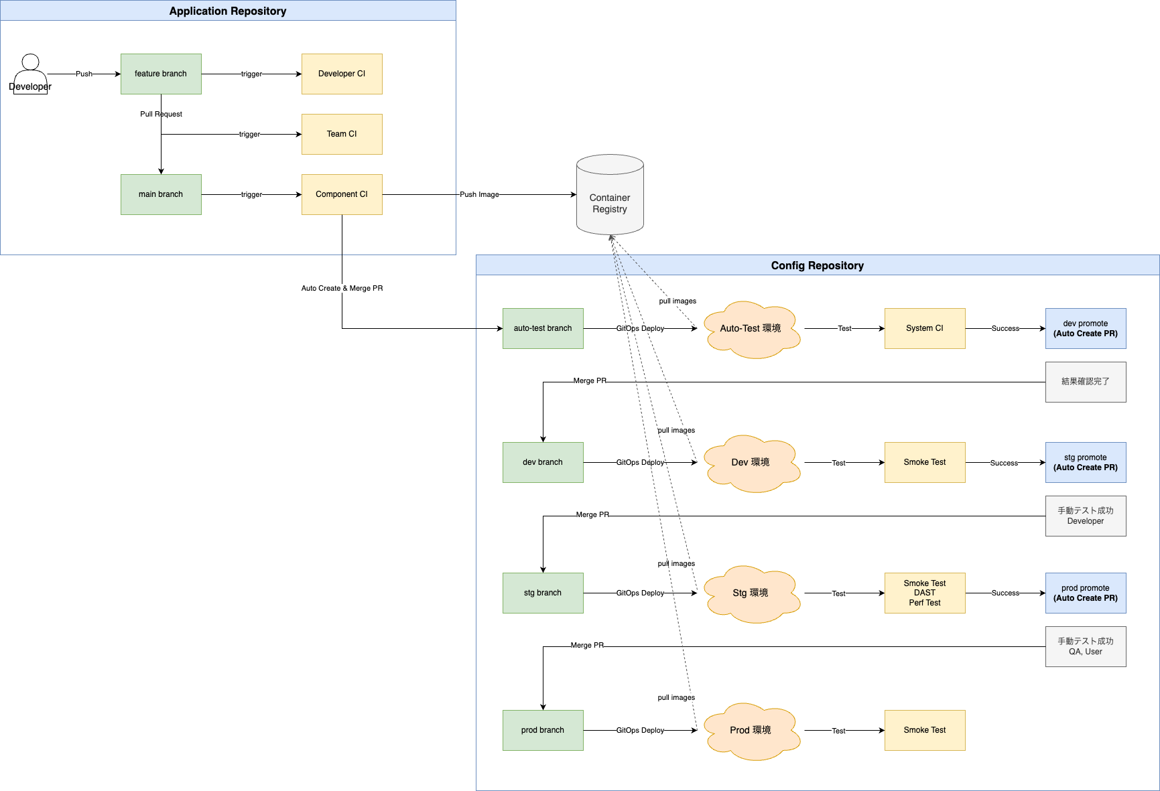This screenshot has width=1160, height=791.
Task: Click GitOps Deploy label after stg branch
Action: point(640,593)
